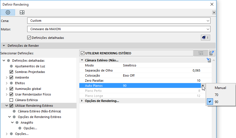236x138 pixels.
Task: Click the panel arrow button at top right
Action: point(214,12)
